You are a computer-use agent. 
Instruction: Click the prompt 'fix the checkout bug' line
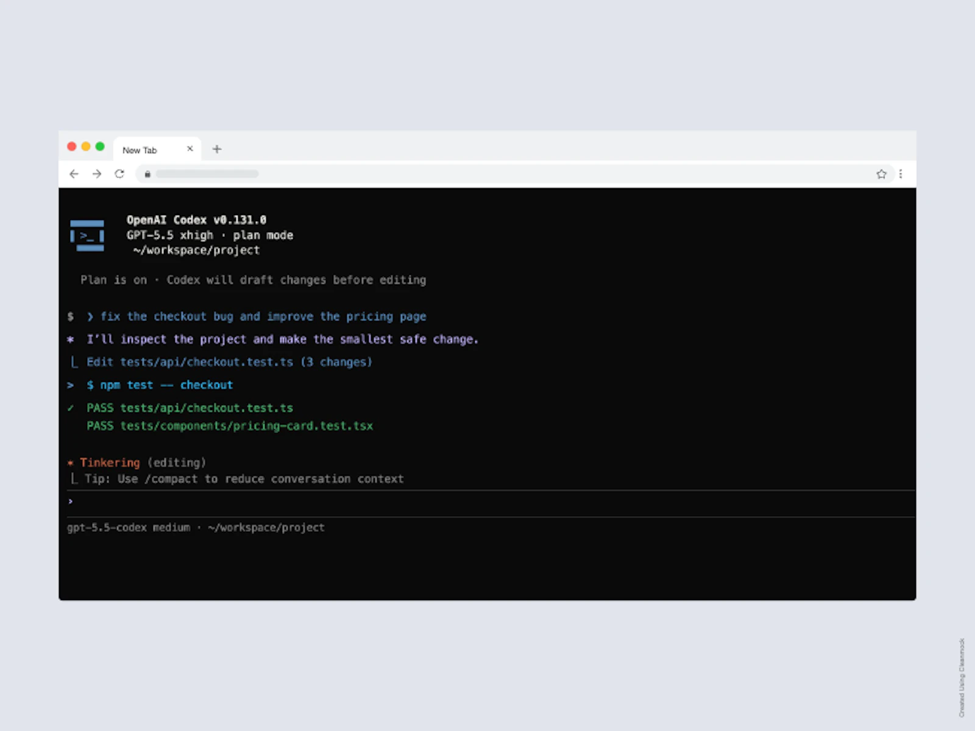(257, 317)
